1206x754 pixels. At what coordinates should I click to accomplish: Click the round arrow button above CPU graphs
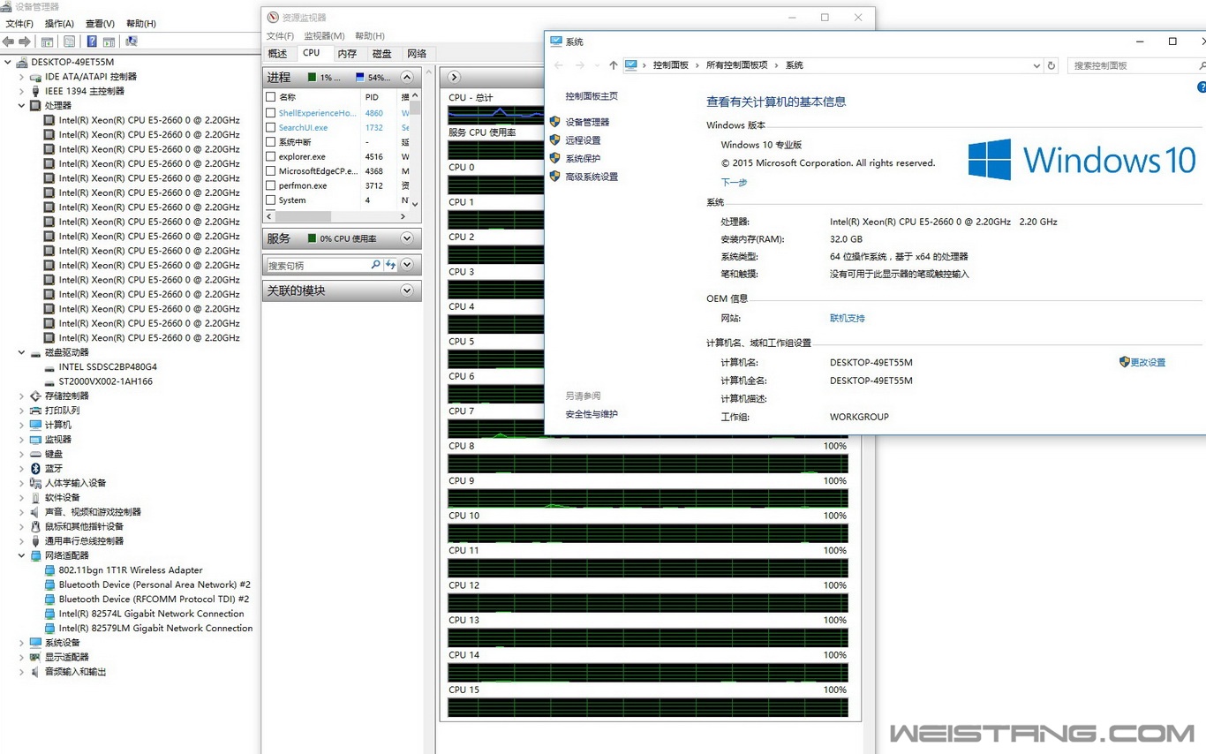[x=454, y=78]
